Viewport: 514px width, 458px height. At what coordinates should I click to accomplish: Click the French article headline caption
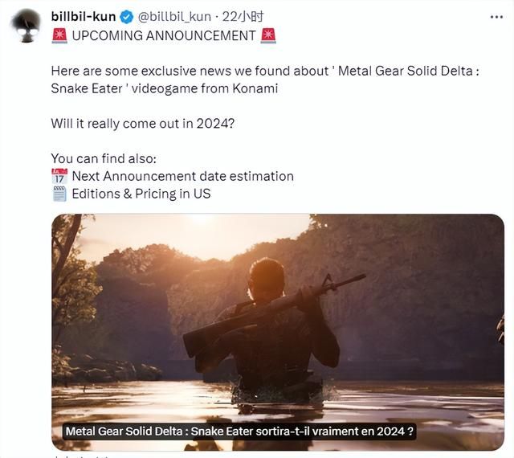(239, 431)
